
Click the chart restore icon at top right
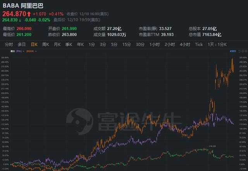pyautogui.click(x=239, y=51)
